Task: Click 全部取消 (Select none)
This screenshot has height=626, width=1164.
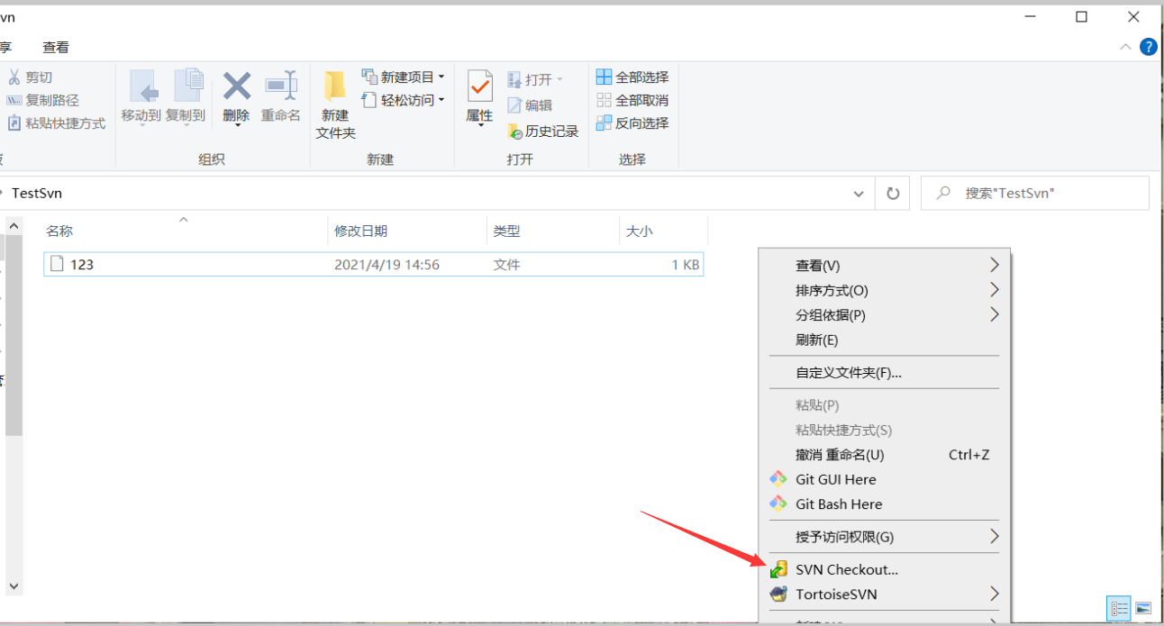Action: pos(632,100)
